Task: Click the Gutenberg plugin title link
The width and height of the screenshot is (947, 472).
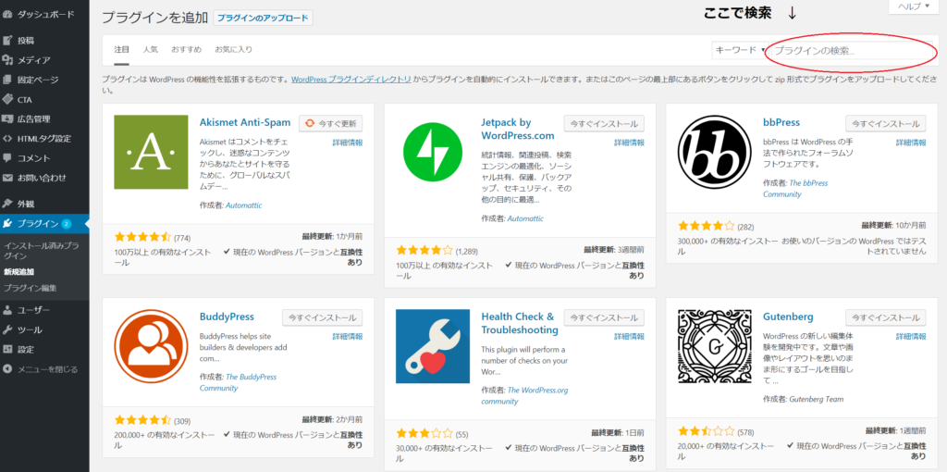Action: pyautogui.click(x=788, y=317)
